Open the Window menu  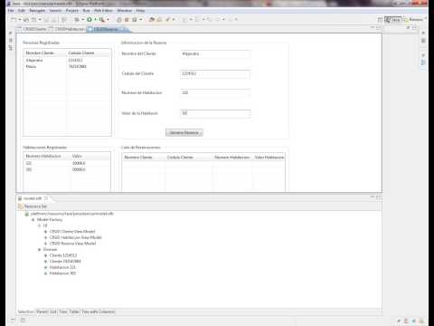(124, 11)
